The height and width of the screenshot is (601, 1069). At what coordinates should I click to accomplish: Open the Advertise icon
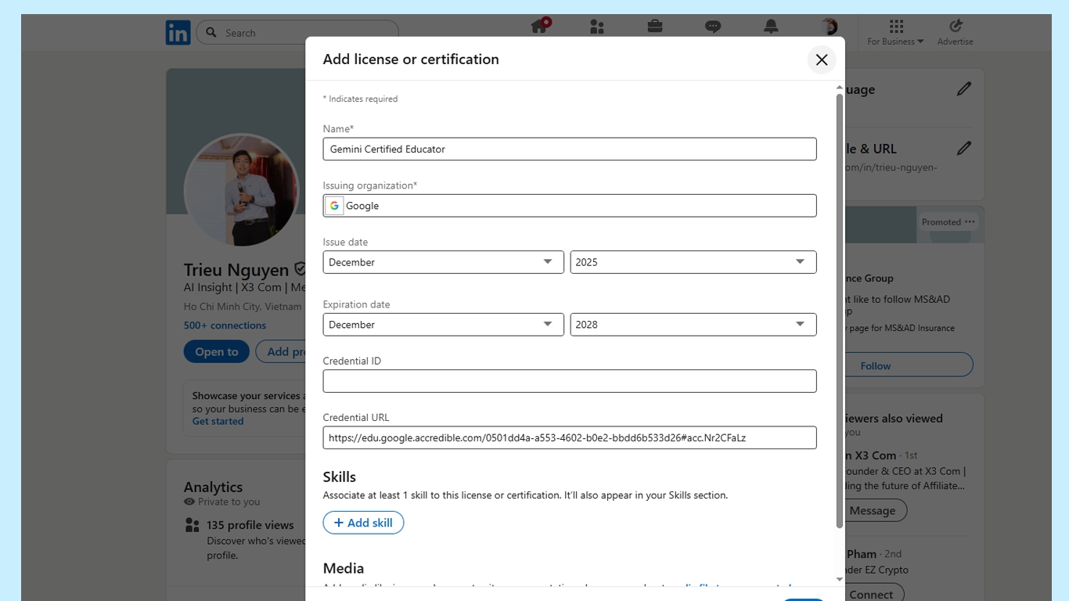[x=955, y=26]
